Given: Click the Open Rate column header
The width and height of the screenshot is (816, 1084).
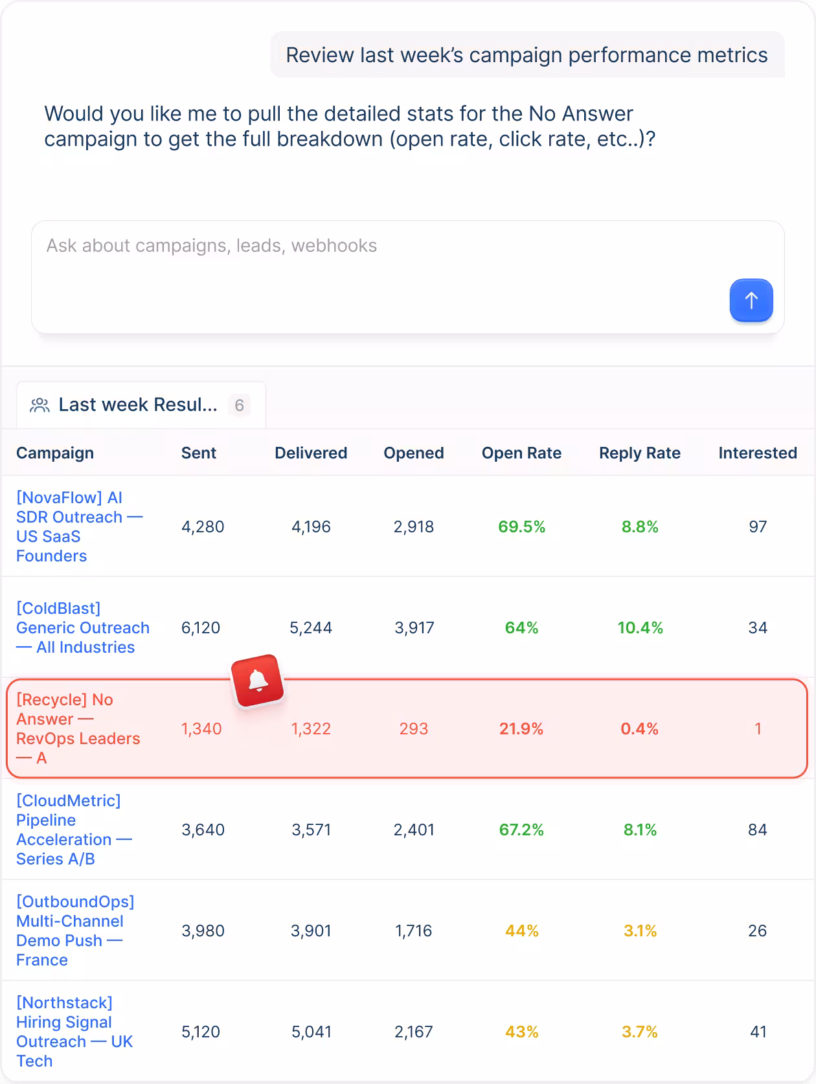Looking at the screenshot, I should pos(521,453).
